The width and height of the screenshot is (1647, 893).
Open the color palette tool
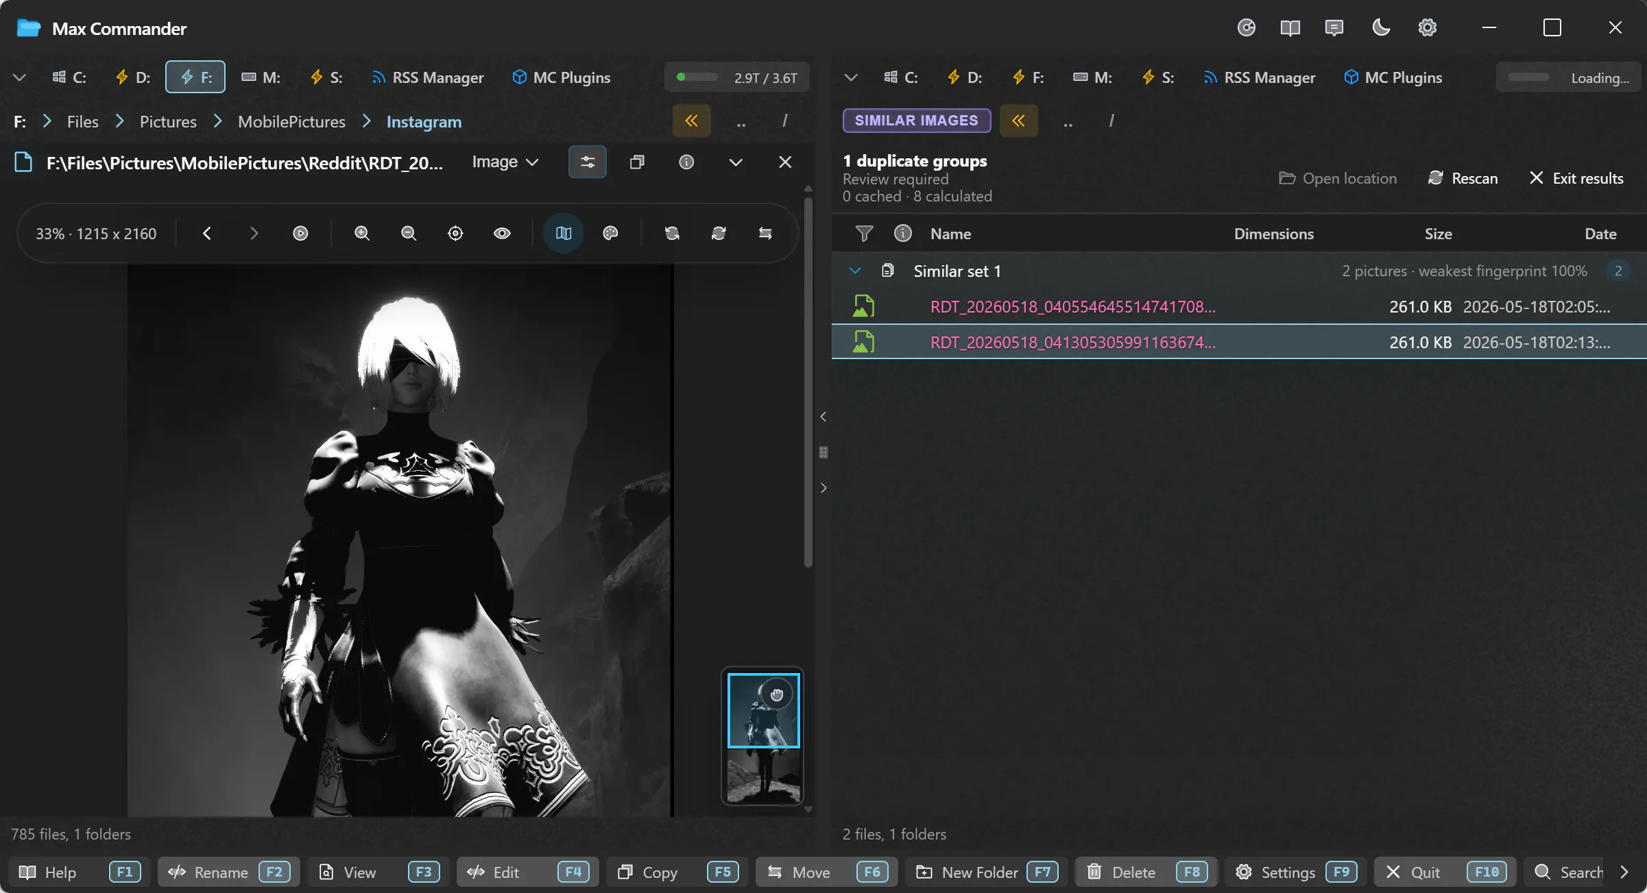tap(610, 234)
